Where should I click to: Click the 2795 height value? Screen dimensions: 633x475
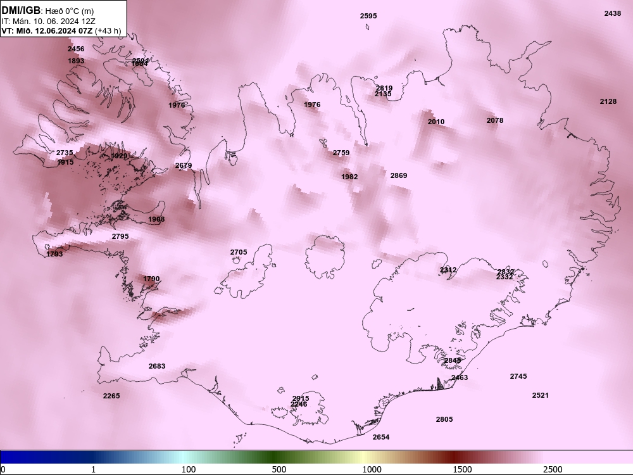[120, 236]
